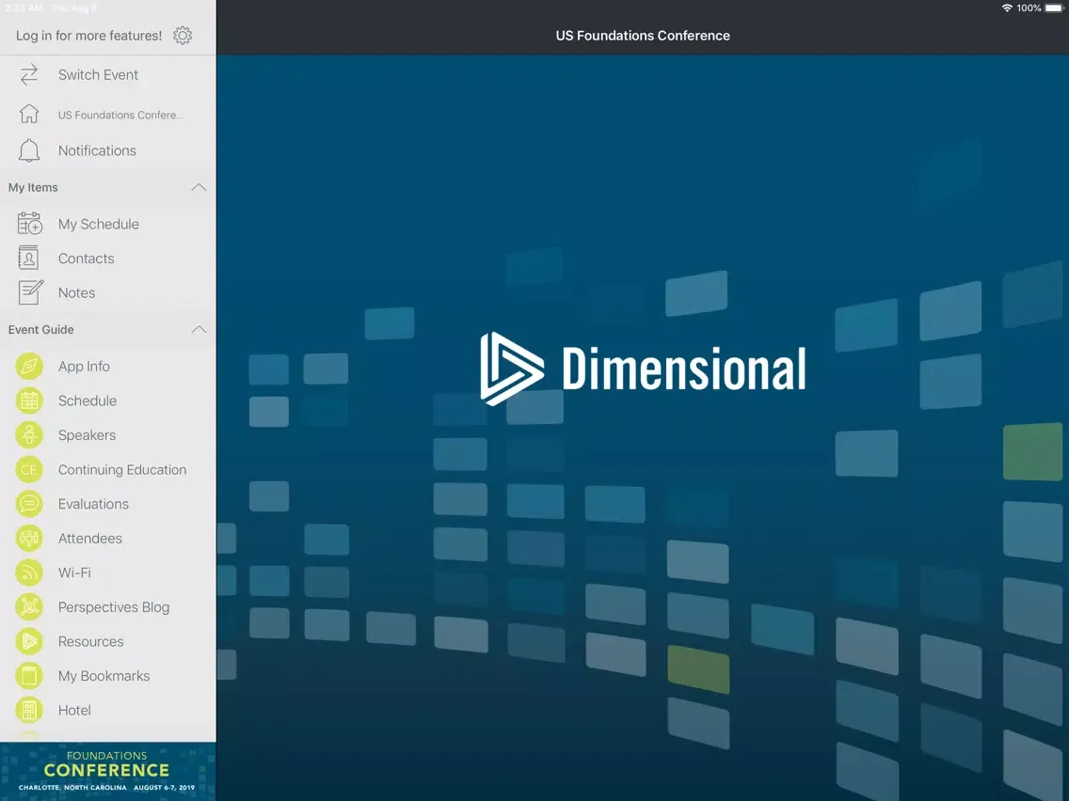
Task: Open Attendees label
Action: pyautogui.click(x=90, y=538)
